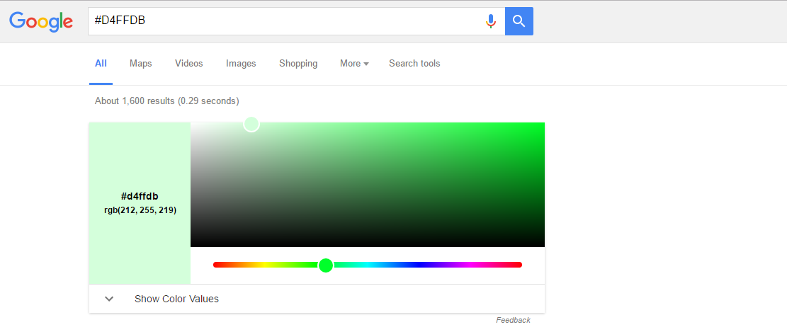787x332 pixels.
Task: Click the Show Color Values label
Action: [x=176, y=299]
